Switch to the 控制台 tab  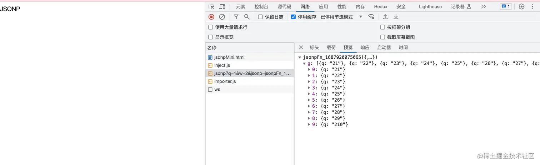[x=261, y=6]
